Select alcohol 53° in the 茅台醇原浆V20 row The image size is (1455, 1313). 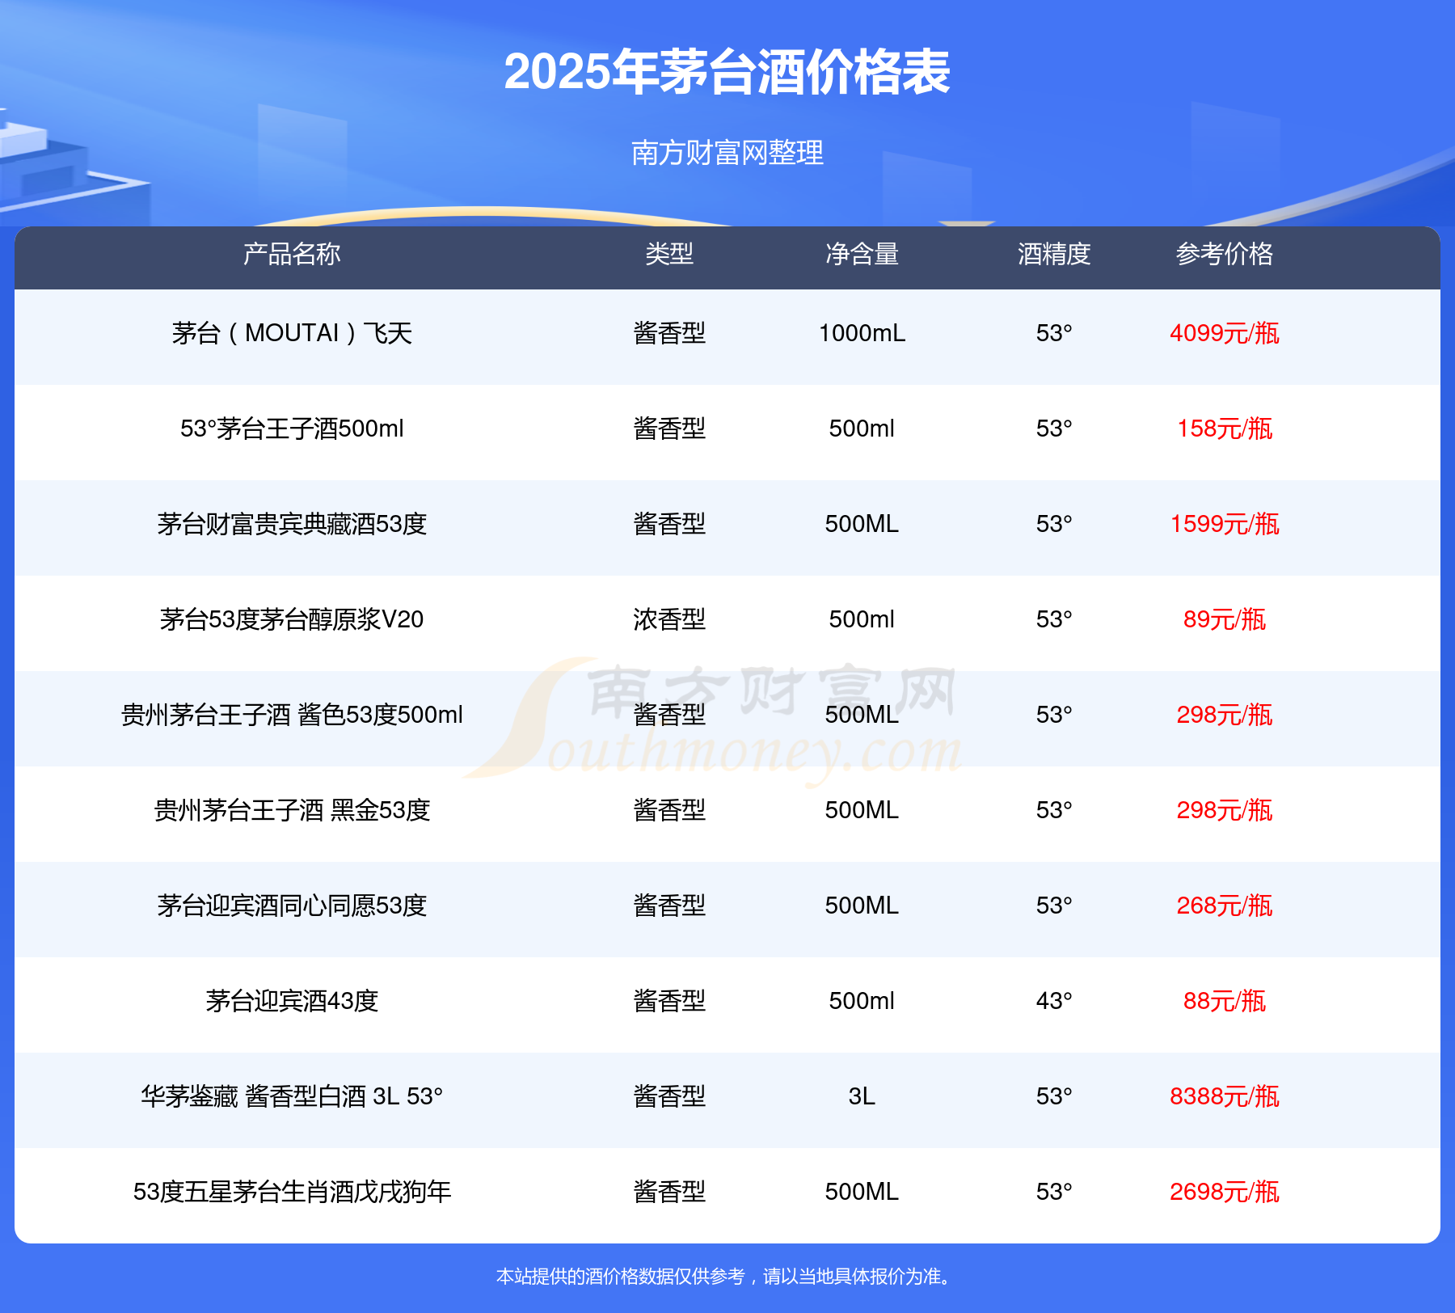point(1054,619)
